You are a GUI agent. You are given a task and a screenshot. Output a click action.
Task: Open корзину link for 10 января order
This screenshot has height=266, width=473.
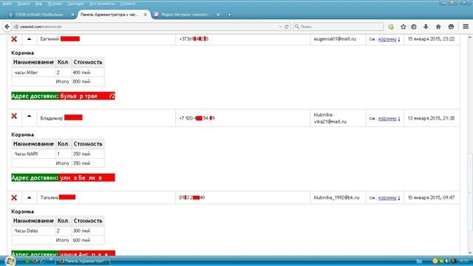(x=387, y=197)
